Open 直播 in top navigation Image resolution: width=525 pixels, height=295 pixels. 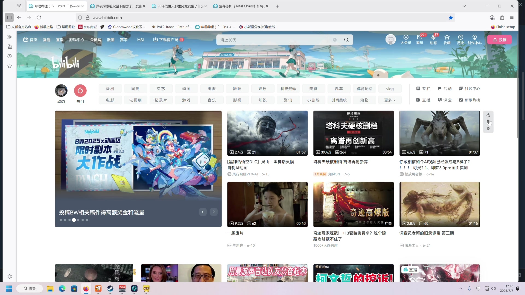60,40
